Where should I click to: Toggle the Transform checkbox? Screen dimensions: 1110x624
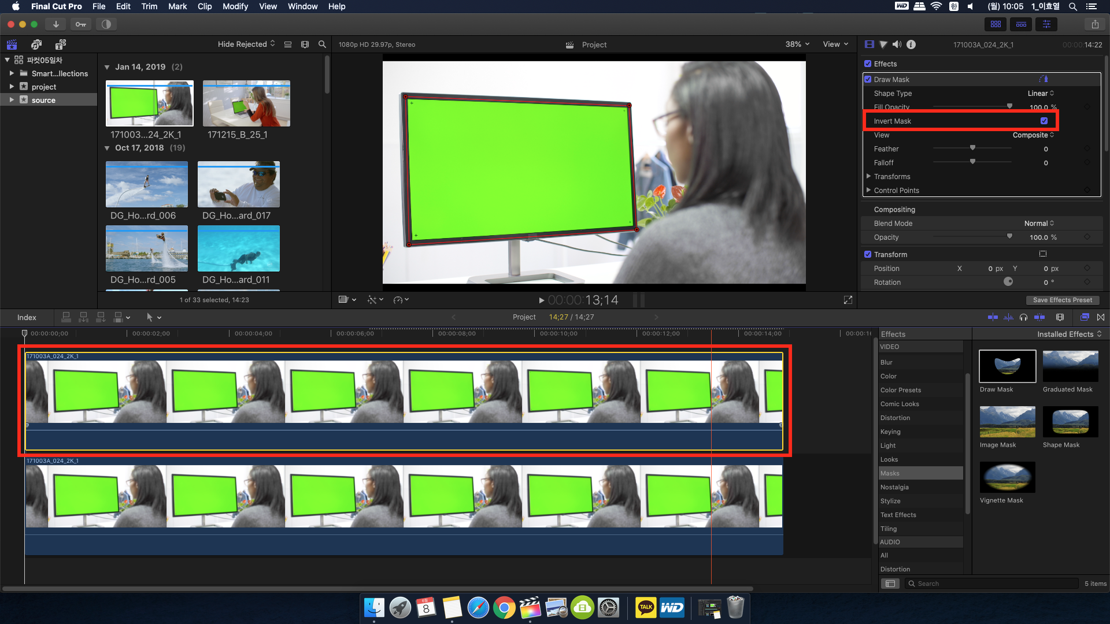coord(868,255)
